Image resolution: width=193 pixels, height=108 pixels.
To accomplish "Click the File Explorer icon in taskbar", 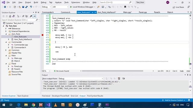I will click(x=26, y=105).
